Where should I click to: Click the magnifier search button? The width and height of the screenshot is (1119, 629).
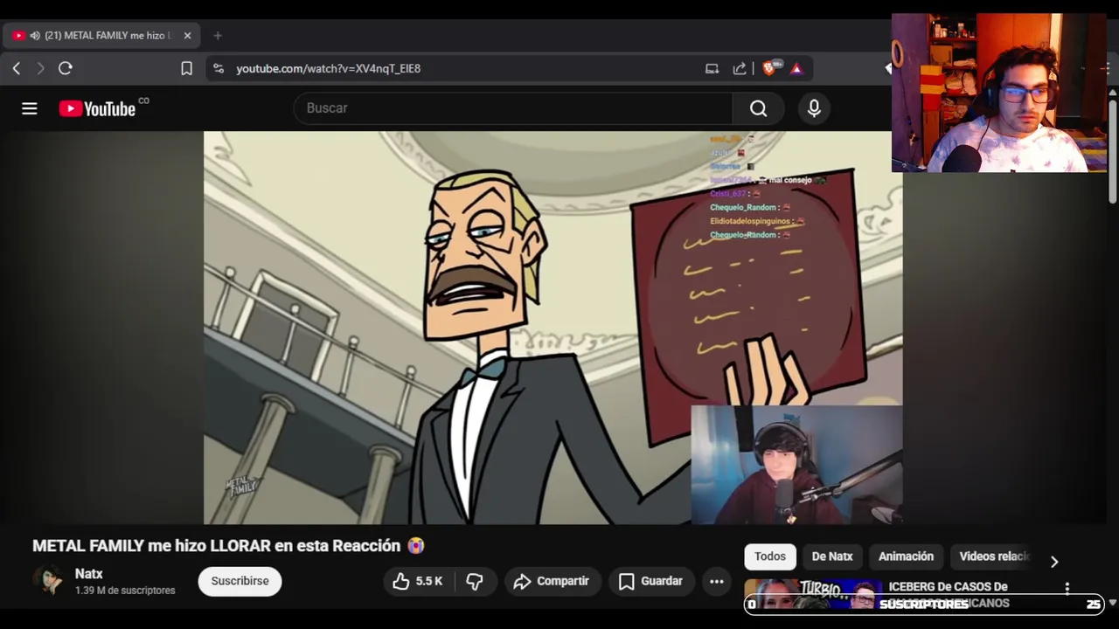click(x=758, y=108)
